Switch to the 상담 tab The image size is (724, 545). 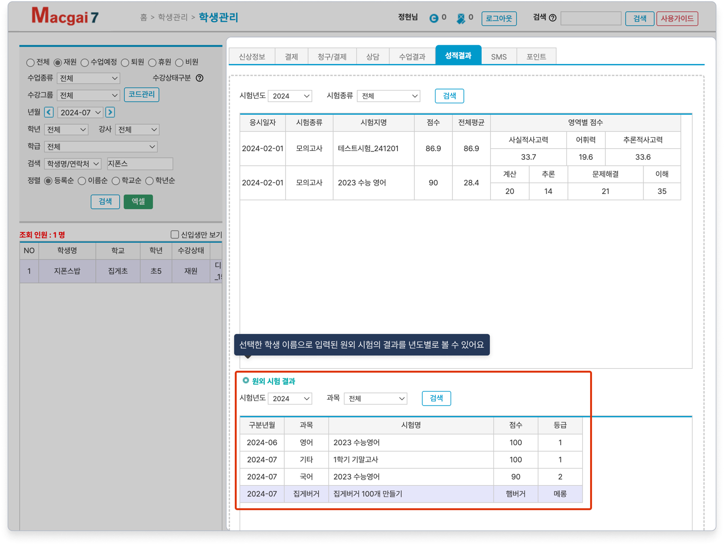373,57
